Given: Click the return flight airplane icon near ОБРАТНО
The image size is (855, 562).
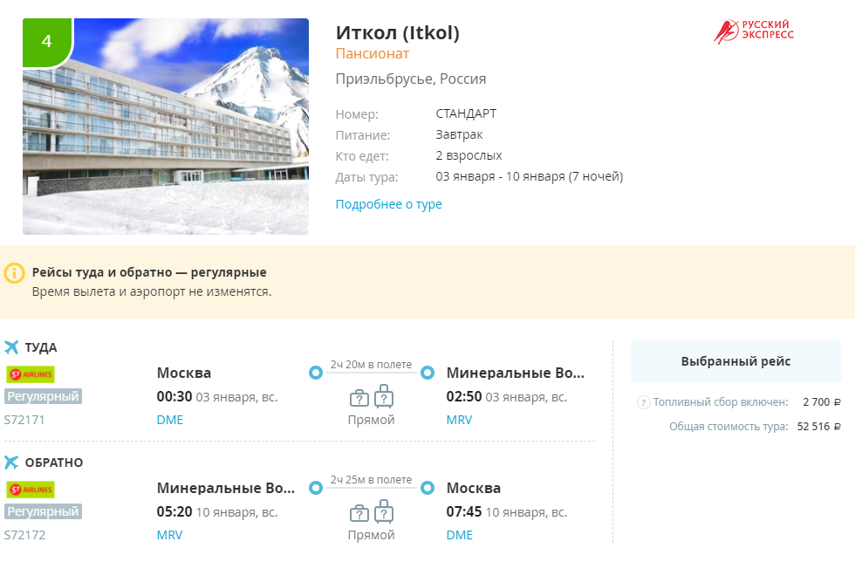Looking at the screenshot, I should (11, 463).
